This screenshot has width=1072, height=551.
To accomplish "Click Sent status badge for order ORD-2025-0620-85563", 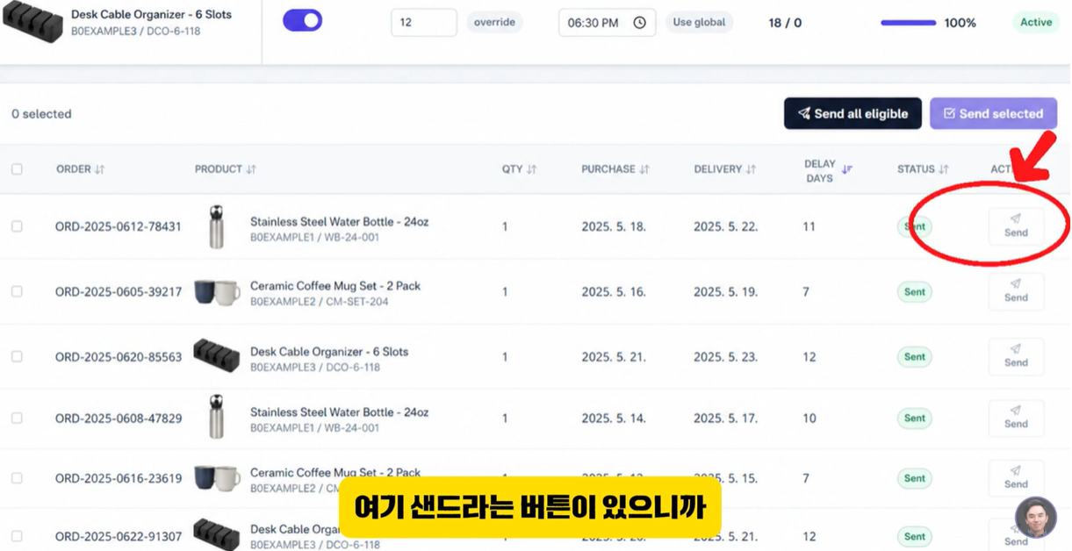I will coord(914,357).
